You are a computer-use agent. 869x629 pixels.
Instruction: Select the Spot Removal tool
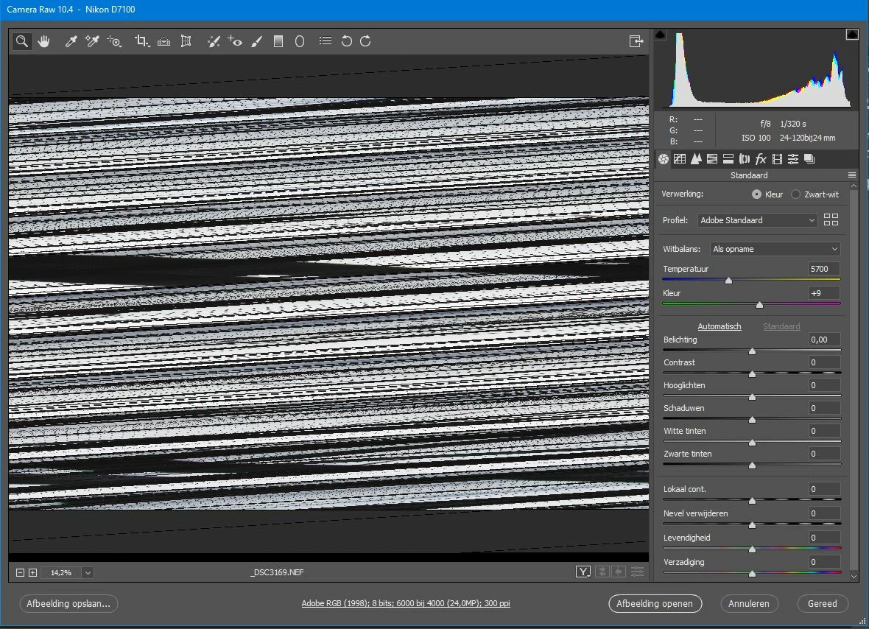click(x=214, y=41)
